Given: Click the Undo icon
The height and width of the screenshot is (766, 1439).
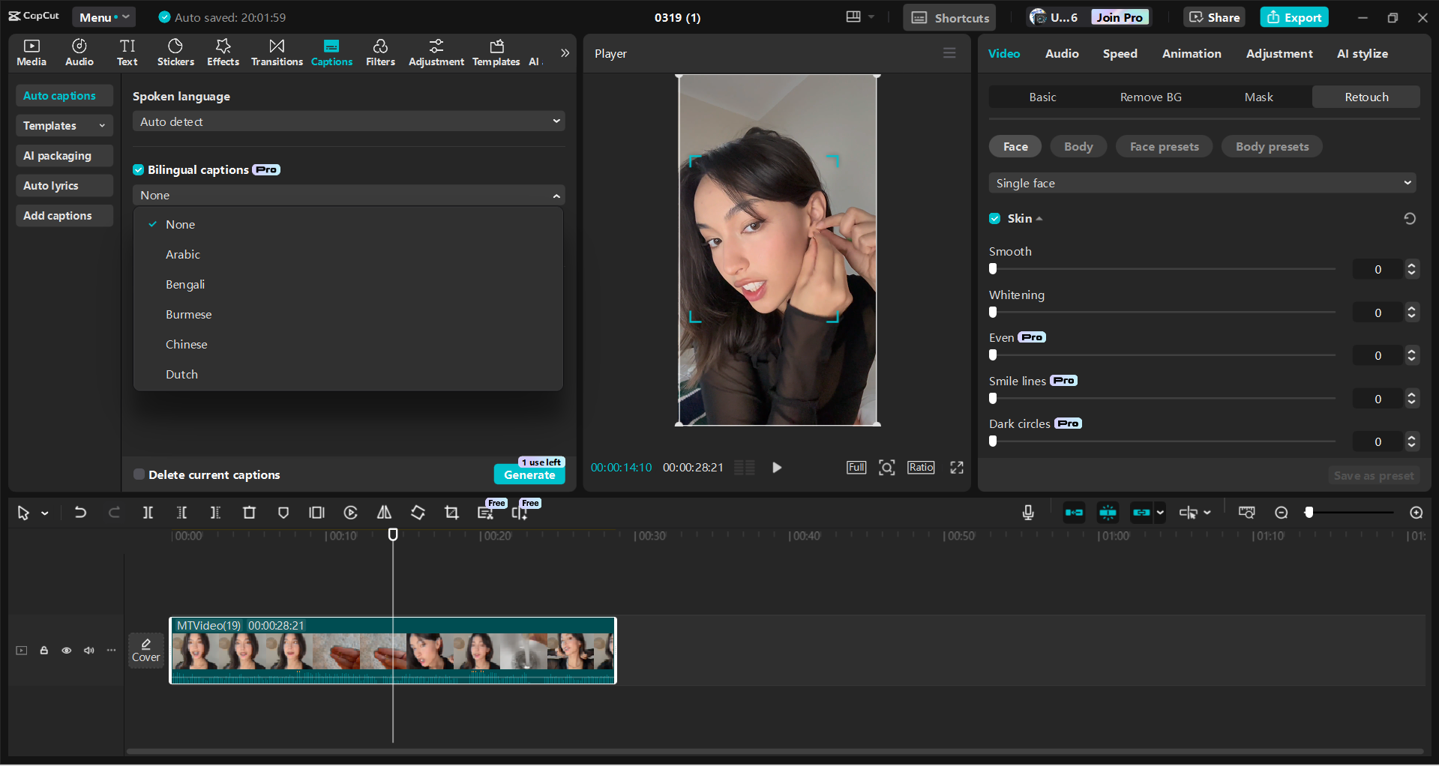Looking at the screenshot, I should tap(80, 513).
